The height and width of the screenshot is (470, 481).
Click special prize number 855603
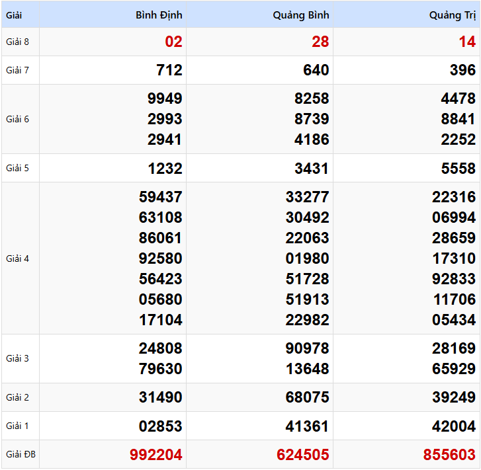tap(450, 454)
